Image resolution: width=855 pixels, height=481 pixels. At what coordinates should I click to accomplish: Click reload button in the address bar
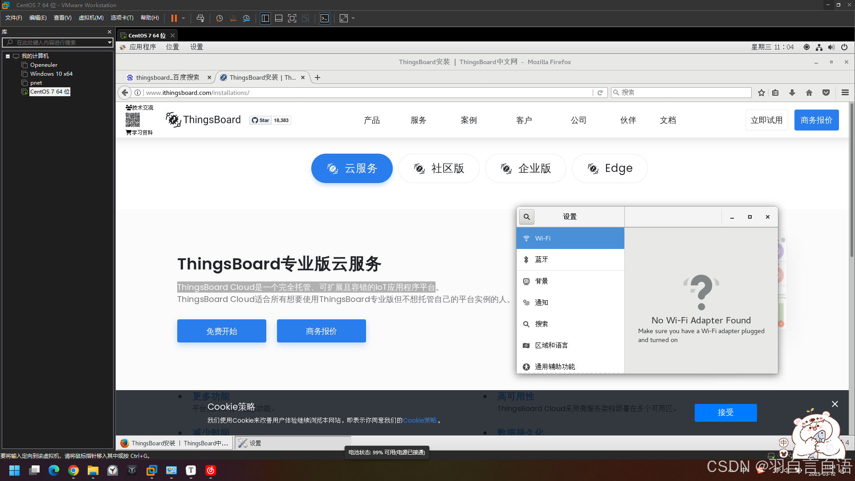(x=600, y=93)
